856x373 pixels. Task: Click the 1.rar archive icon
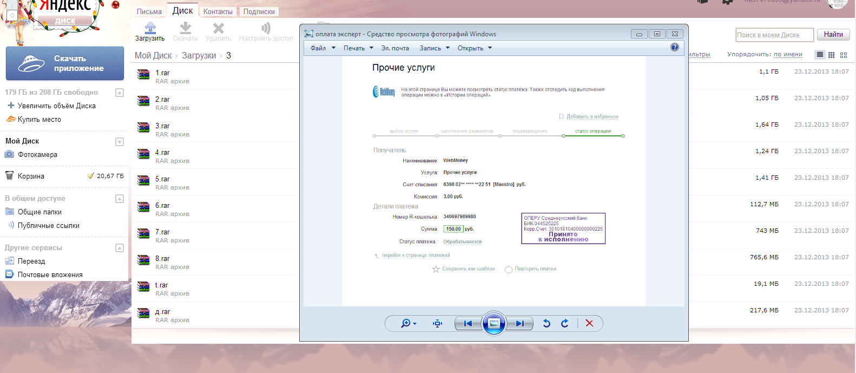[143, 75]
